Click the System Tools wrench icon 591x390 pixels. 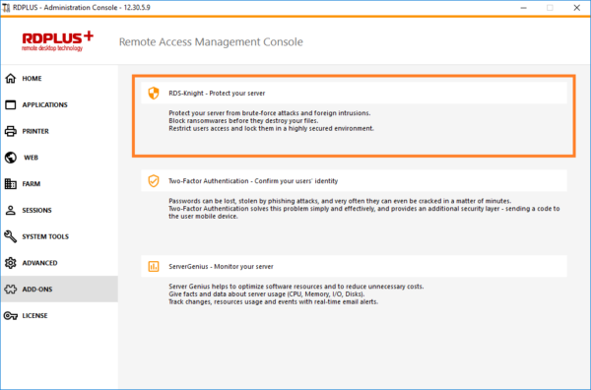pos(11,236)
